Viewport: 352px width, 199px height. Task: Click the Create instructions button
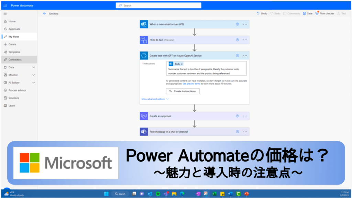click(x=183, y=91)
